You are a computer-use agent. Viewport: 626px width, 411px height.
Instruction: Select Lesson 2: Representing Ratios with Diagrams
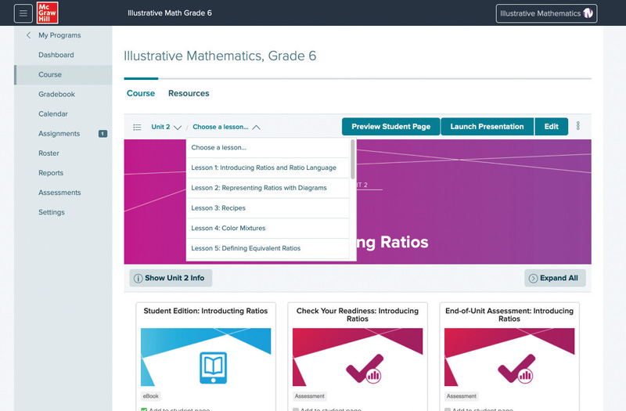(x=268, y=188)
